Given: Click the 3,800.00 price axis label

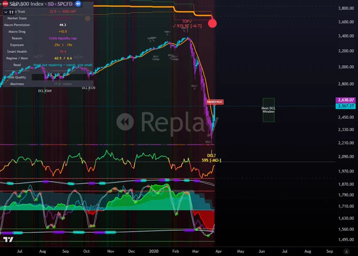Looking at the screenshot, I should tap(346, 8).
